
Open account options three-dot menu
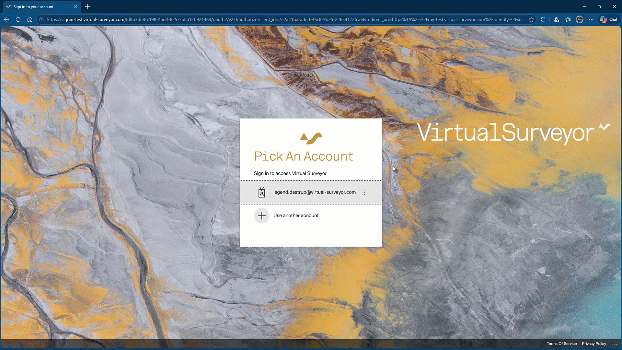pyautogui.click(x=364, y=192)
